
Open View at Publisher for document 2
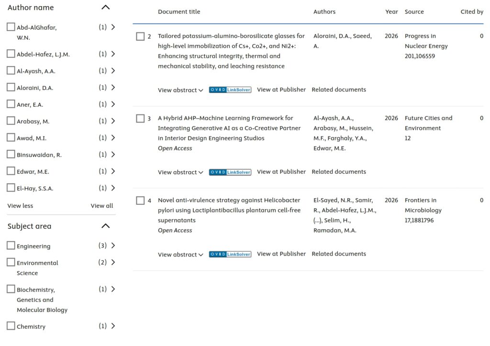pyautogui.click(x=281, y=89)
